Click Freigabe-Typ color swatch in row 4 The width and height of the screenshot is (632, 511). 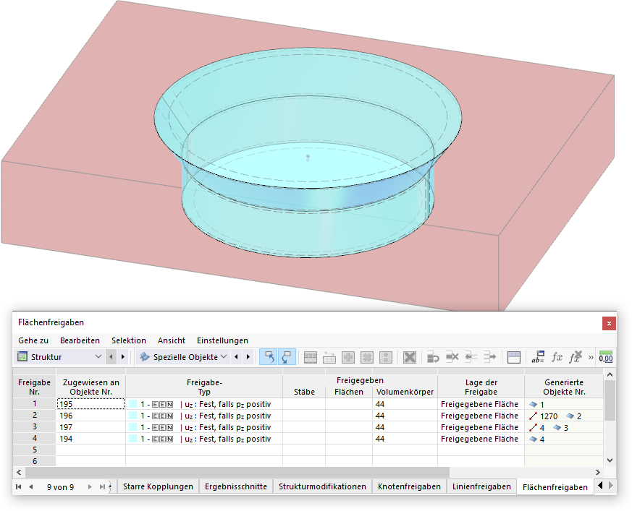[133, 439]
